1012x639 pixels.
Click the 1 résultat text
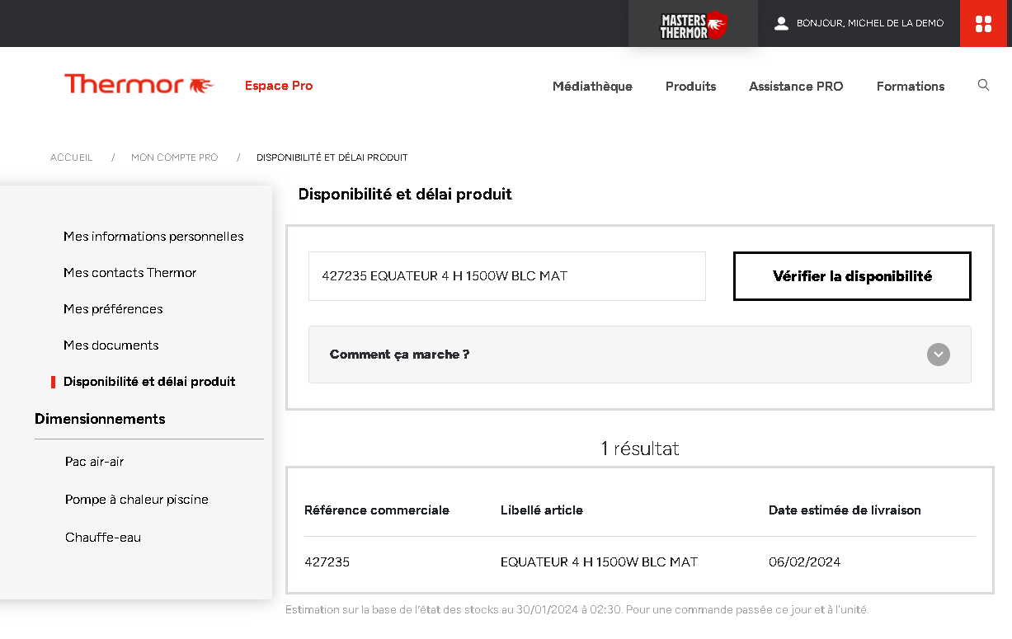640,449
